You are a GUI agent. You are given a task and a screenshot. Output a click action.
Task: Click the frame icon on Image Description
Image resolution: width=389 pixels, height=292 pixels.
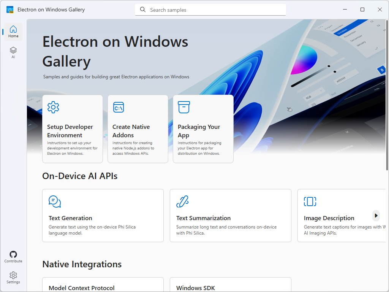(310, 202)
